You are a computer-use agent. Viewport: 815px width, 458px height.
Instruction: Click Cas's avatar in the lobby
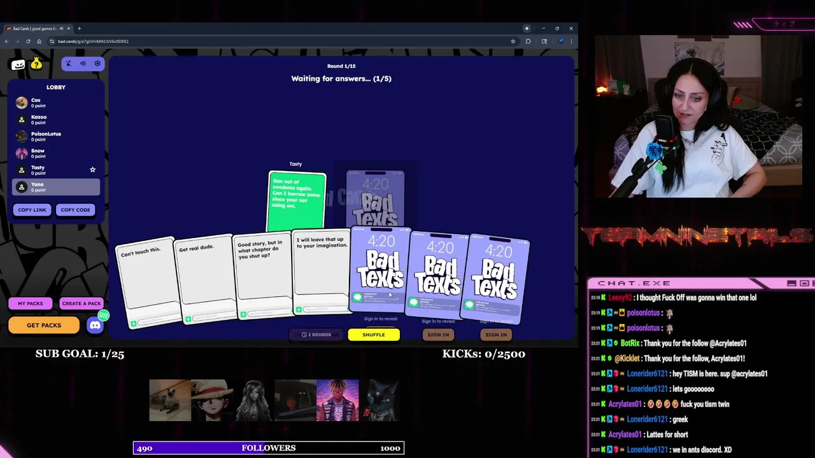[x=22, y=102]
